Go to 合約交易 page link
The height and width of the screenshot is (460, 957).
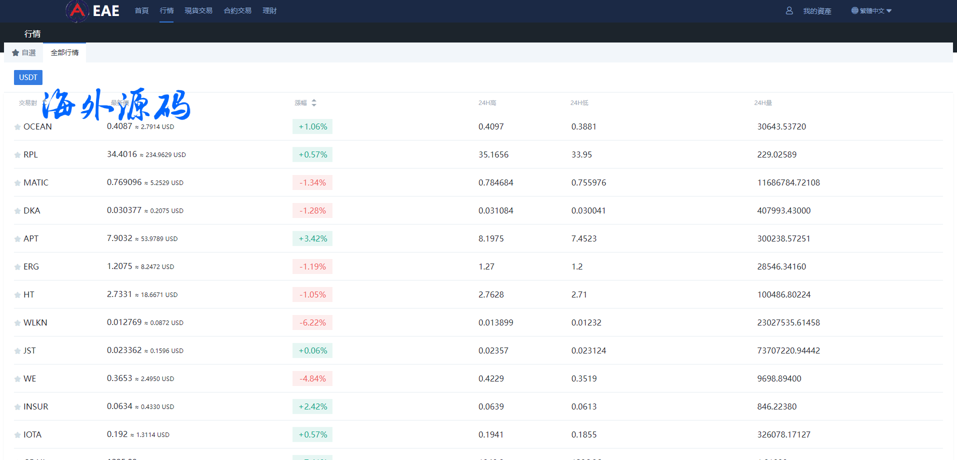237,10
